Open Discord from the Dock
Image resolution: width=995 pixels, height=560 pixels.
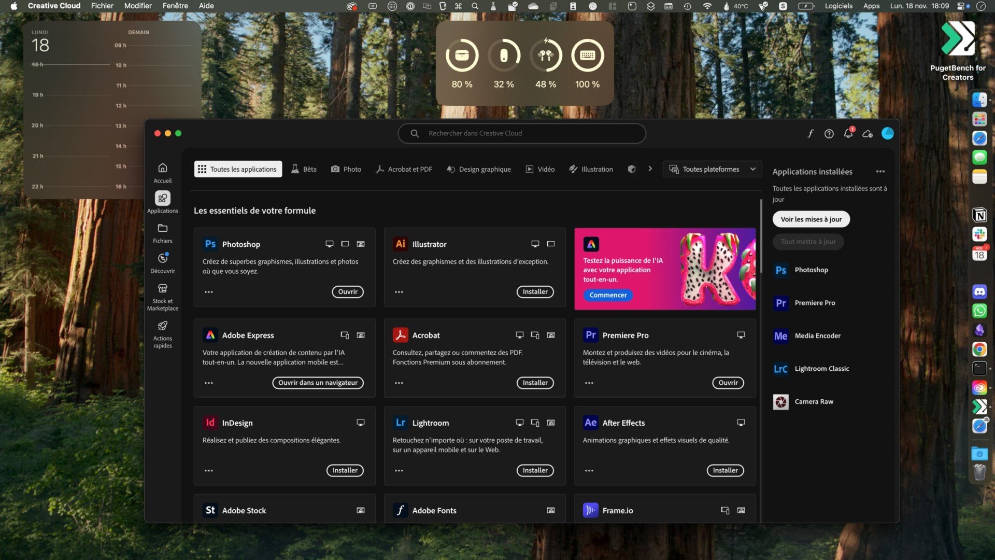point(979,292)
